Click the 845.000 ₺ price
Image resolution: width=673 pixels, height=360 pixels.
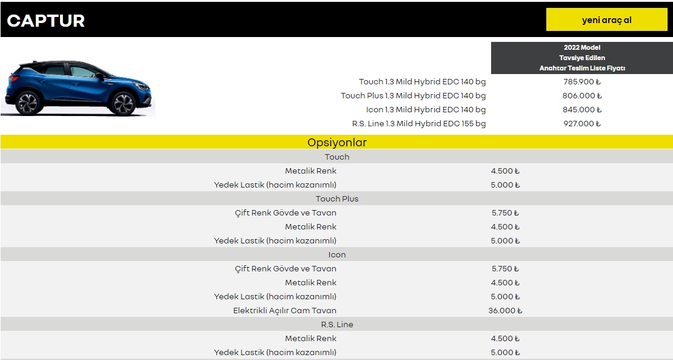click(x=581, y=110)
